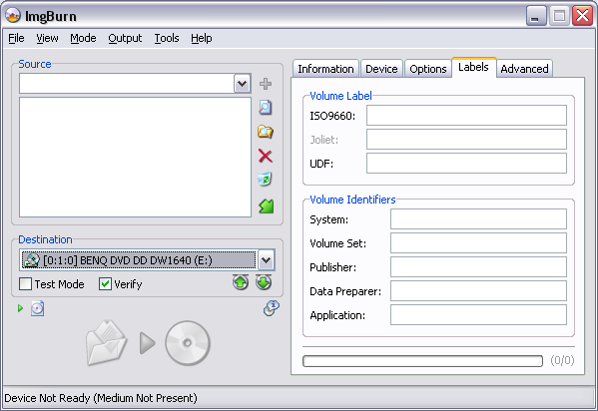
Task: Expand the Source path dropdown
Action: pyautogui.click(x=242, y=84)
